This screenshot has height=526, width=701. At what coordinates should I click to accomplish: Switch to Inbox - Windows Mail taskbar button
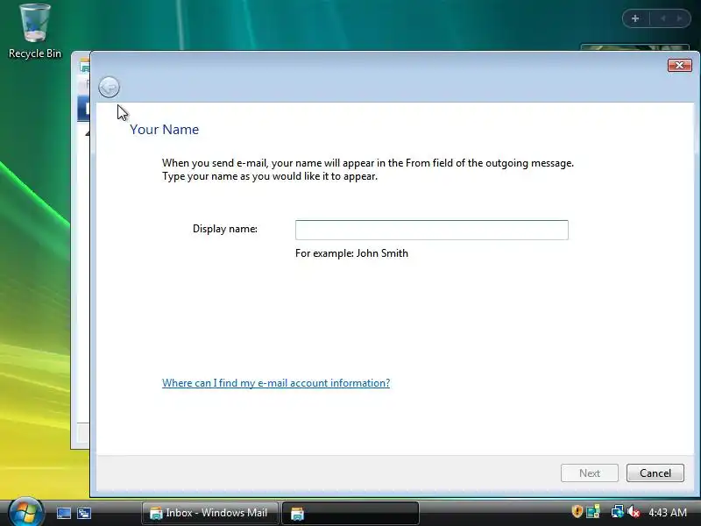pos(210,513)
